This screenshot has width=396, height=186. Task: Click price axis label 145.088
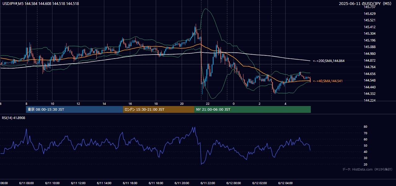[x=370, y=47]
